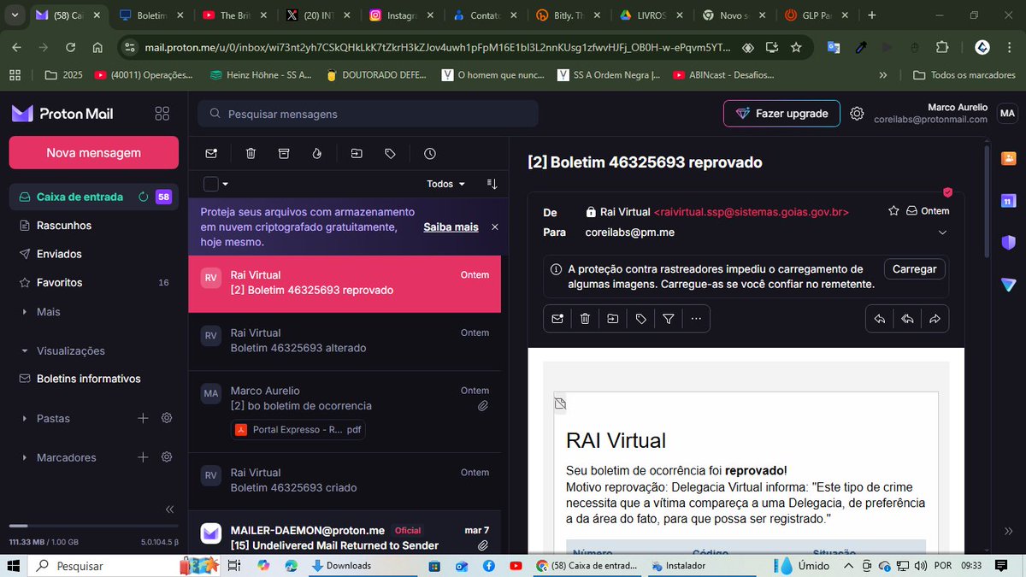Open the dropdown arrow beside select-all checkbox
Screen dimensions: 1026x577
pyautogui.click(x=226, y=184)
